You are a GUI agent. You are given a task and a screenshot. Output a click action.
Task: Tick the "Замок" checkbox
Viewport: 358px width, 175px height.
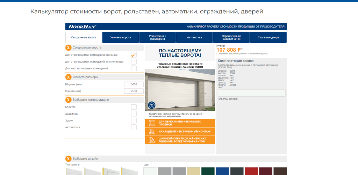point(134,121)
